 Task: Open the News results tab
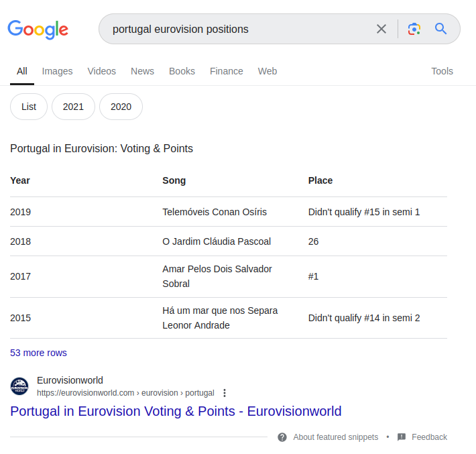click(x=142, y=71)
